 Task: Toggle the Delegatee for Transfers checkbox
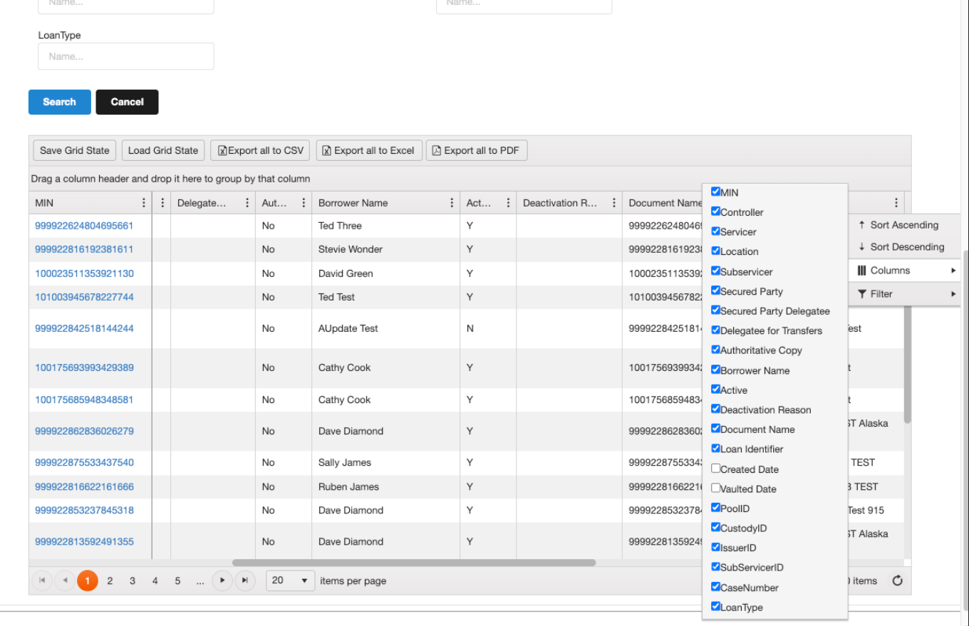click(x=716, y=330)
